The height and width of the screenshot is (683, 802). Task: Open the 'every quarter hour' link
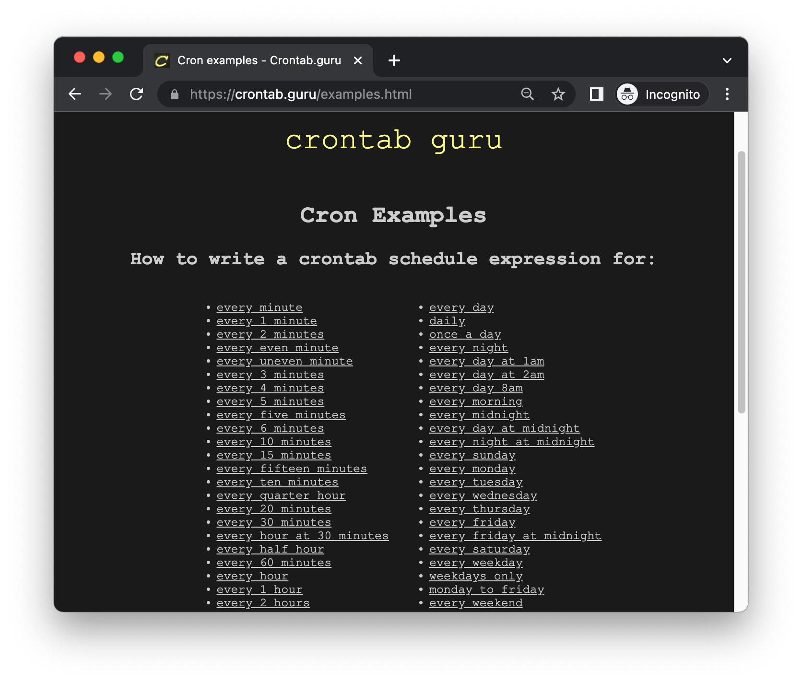pyautogui.click(x=281, y=495)
